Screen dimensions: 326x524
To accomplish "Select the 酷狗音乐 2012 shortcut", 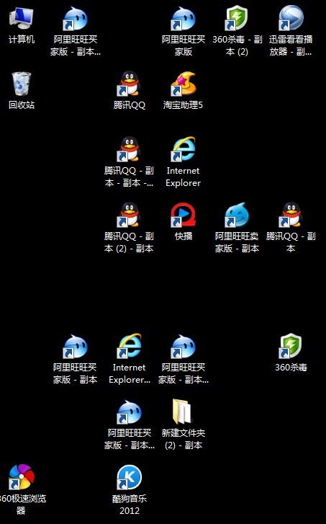I will [x=130, y=490].
